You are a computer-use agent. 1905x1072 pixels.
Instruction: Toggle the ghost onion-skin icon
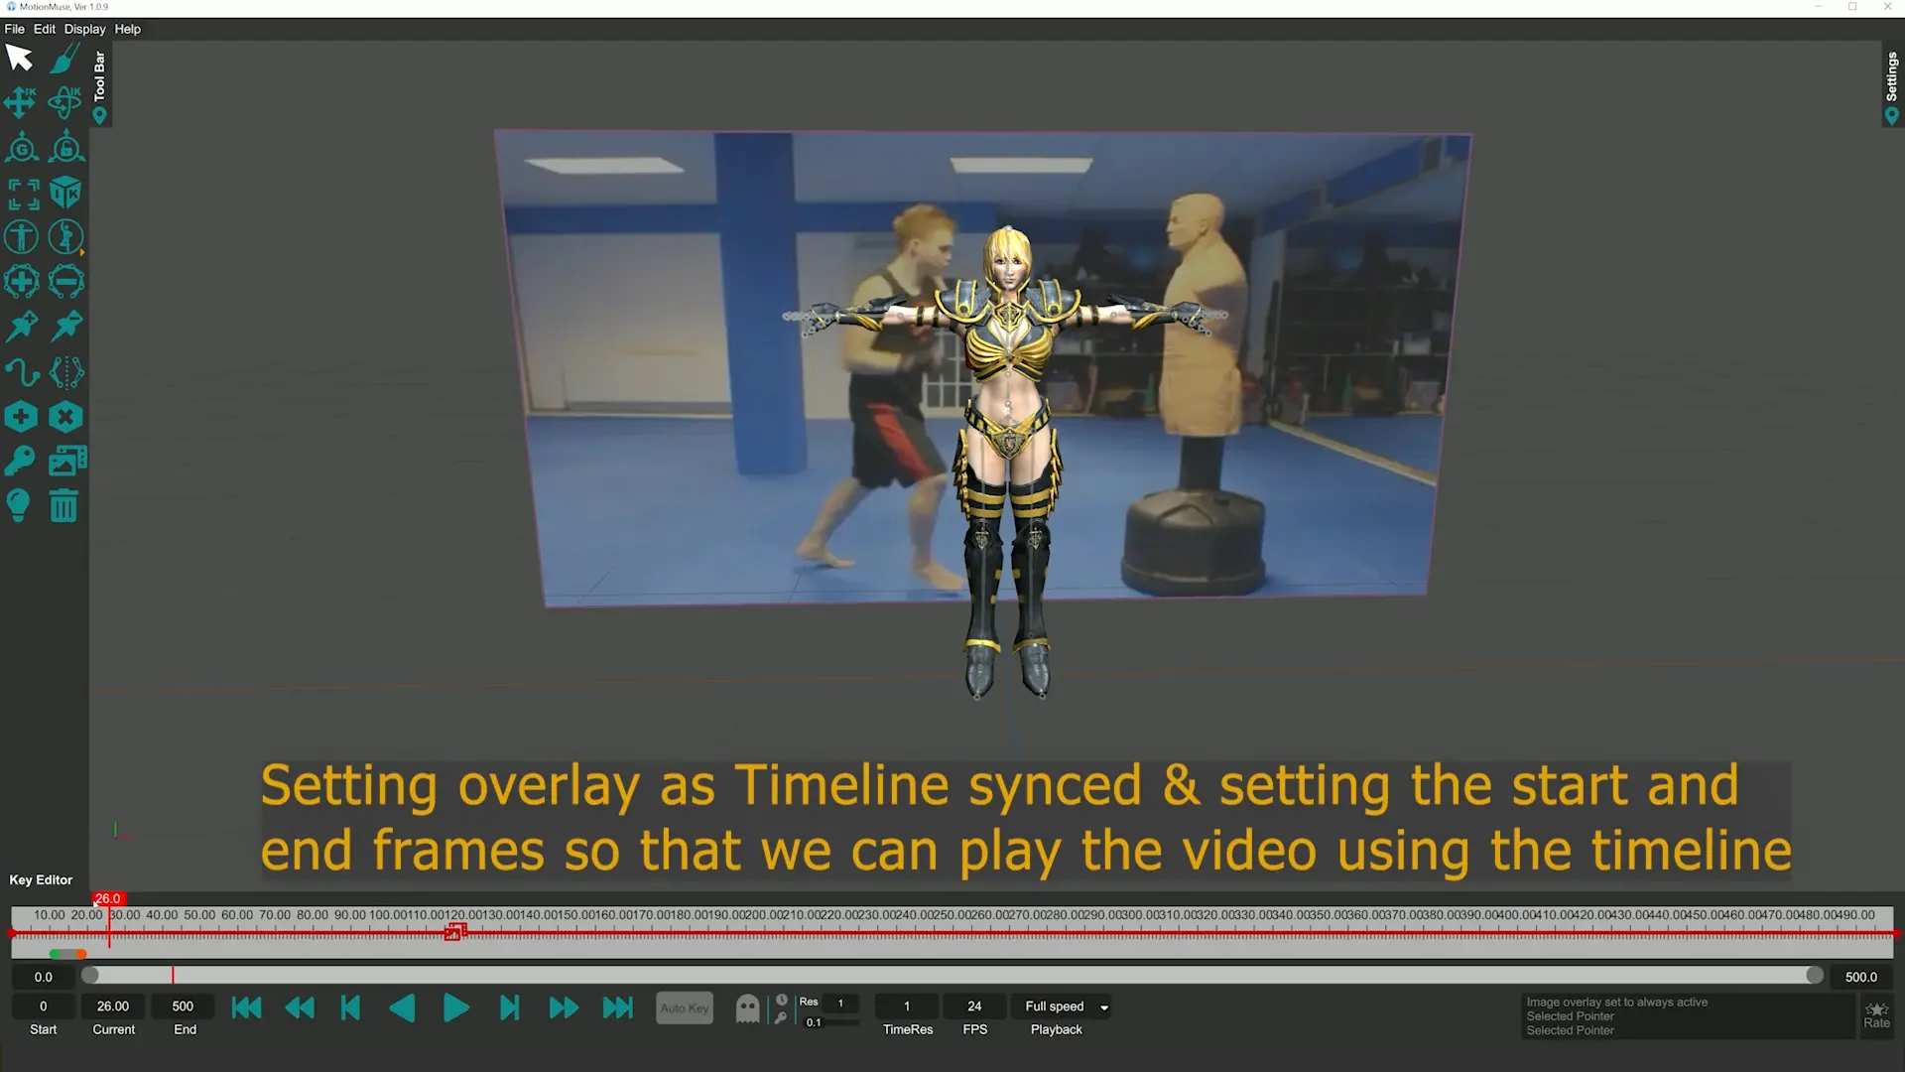[x=747, y=1009]
